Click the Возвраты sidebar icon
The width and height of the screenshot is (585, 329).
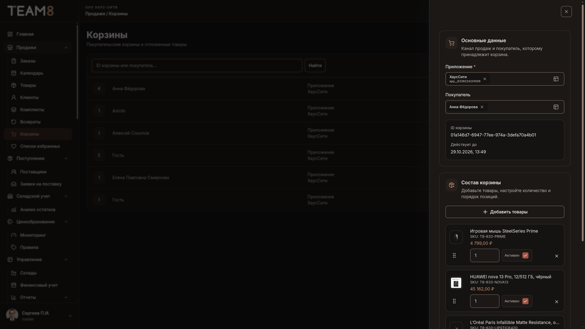point(13,122)
